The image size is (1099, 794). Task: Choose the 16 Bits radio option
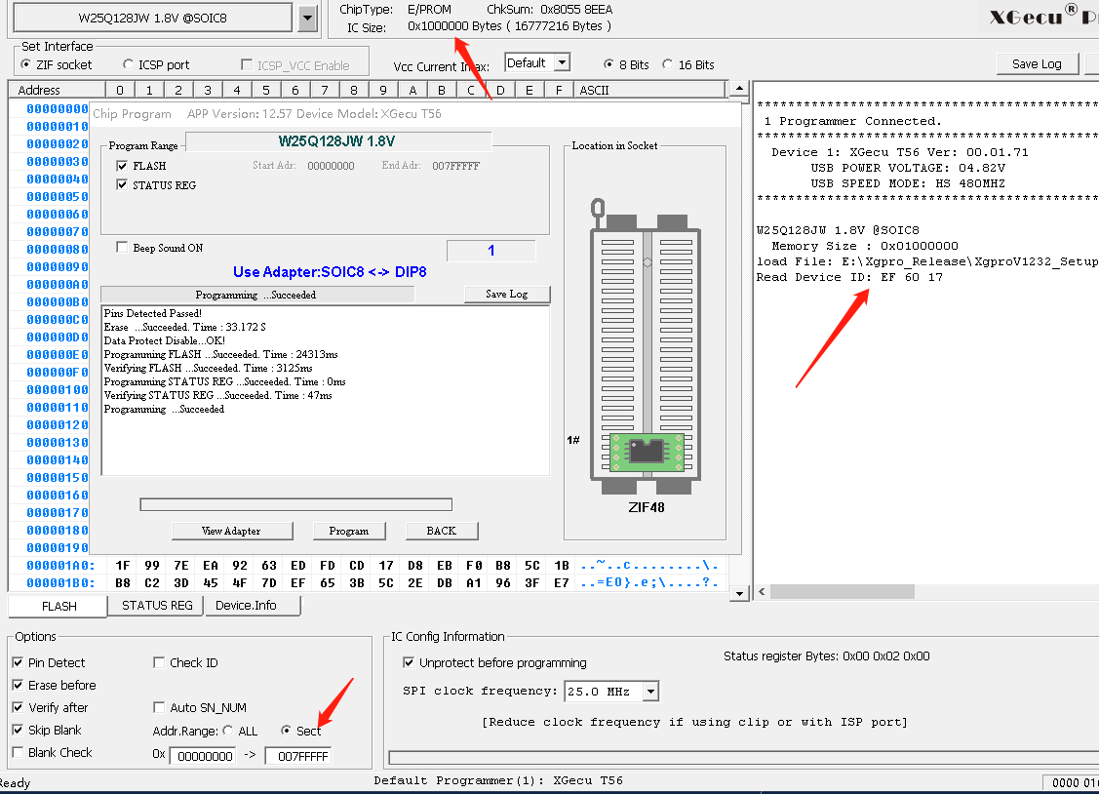coord(668,65)
